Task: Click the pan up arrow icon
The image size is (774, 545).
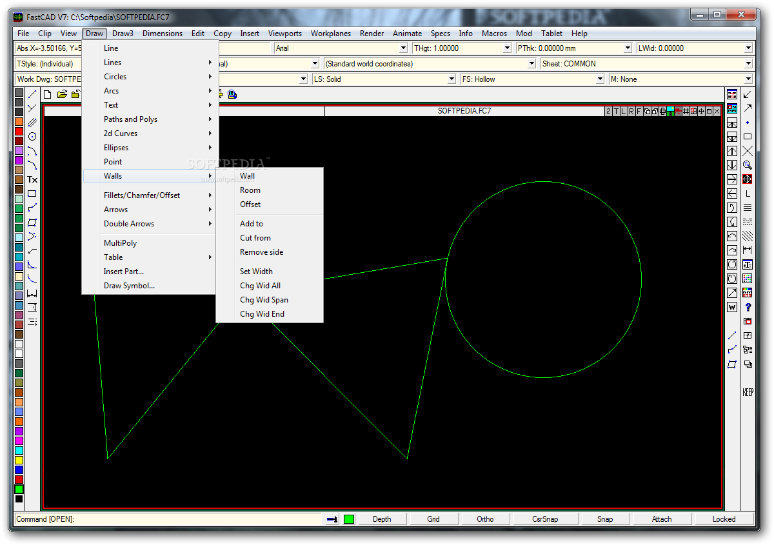Action: pyautogui.click(x=732, y=151)
